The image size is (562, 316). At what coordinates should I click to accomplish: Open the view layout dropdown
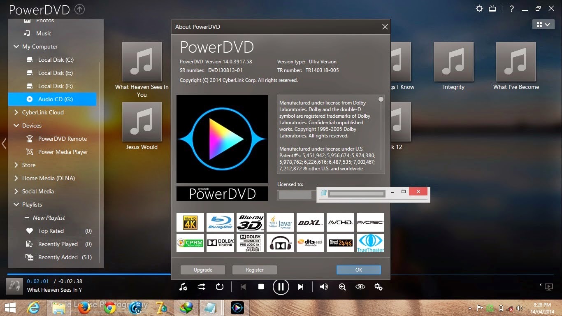[543, 25]
